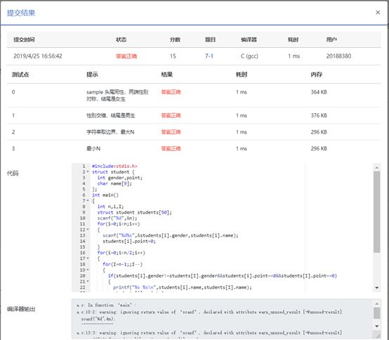389x340 pixels.
Task: Click the compiler value C (gcc)
Action: click(249, 56)
